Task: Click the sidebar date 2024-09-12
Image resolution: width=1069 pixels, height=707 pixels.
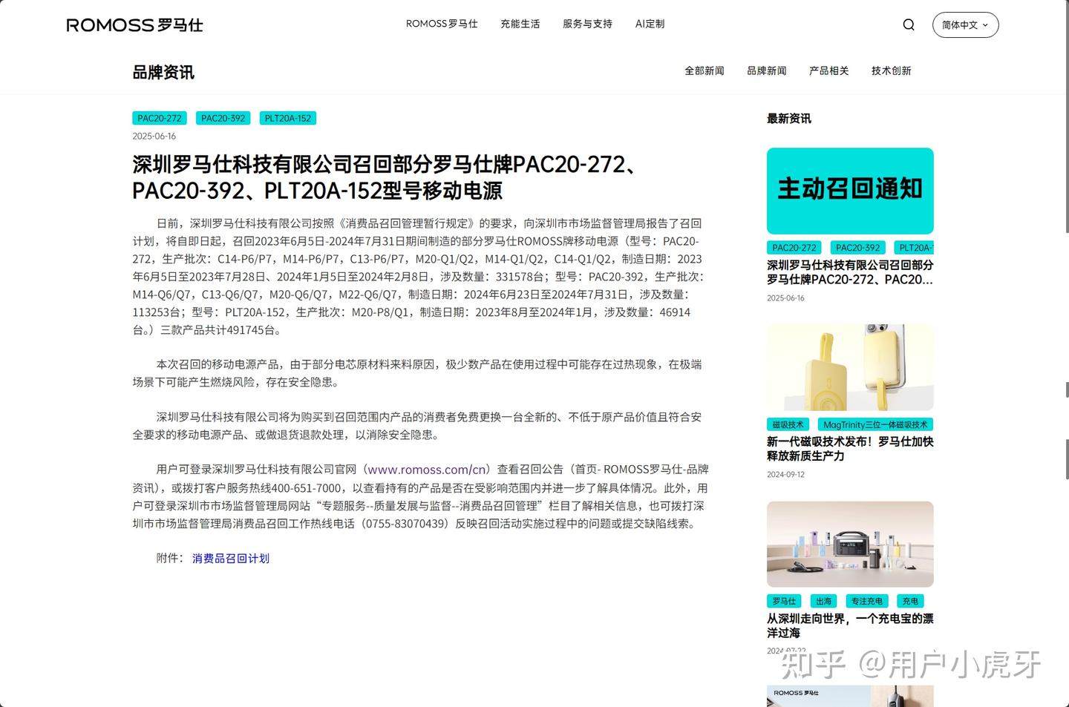Action: (785, 474)
